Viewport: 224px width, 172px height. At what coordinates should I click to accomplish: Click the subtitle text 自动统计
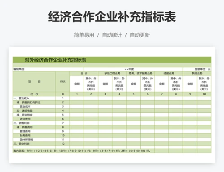pos(112,35)
